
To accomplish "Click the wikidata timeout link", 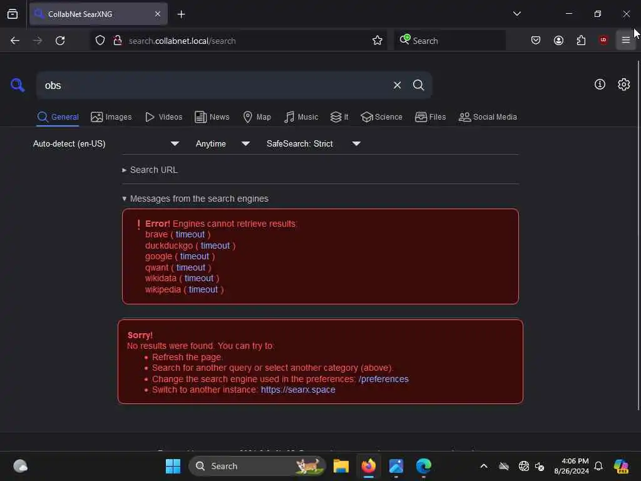I will pyautogui.click(x=198, y=278).
